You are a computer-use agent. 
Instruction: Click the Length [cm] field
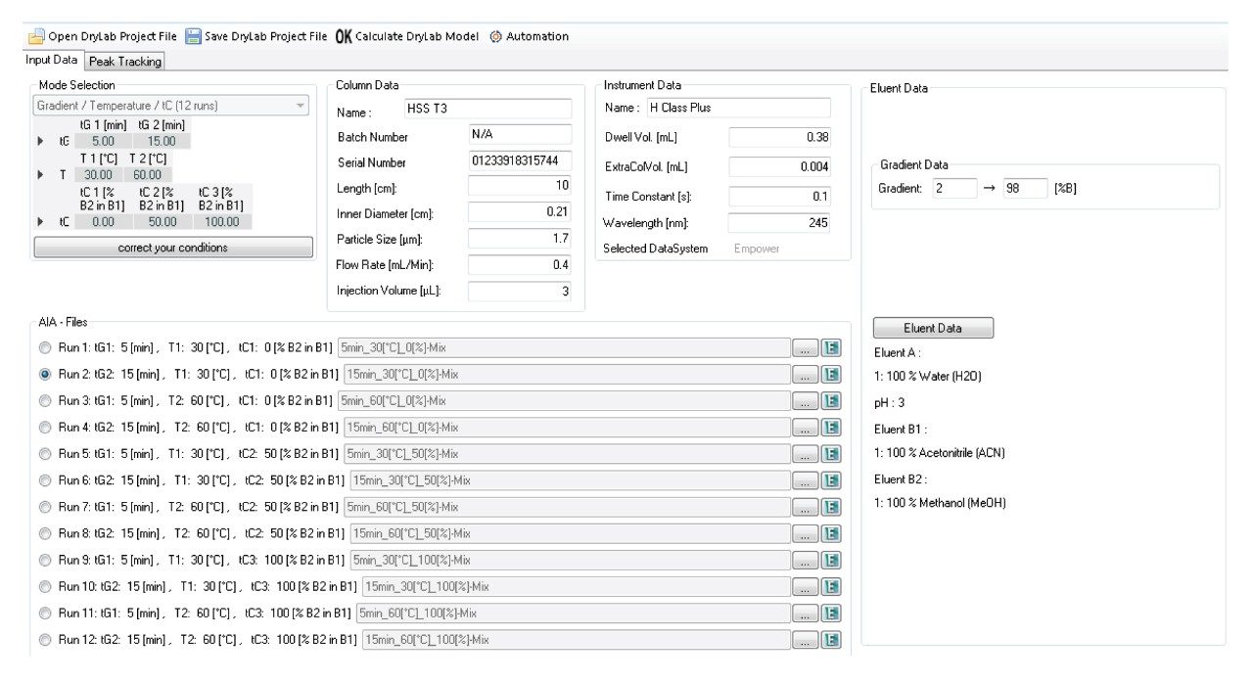point(520,186)
